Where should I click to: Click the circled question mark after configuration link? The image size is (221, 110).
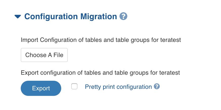point(157,86)
